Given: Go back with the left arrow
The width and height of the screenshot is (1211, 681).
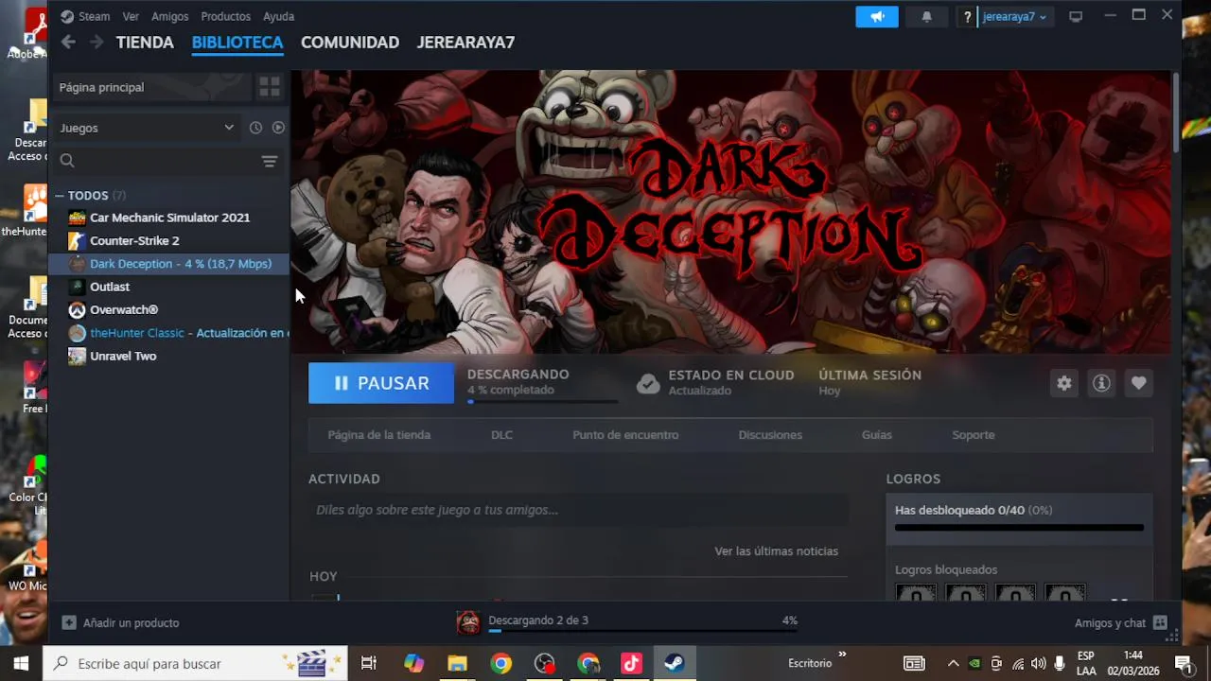Looking at the screenshot, I should click(68, 42).
